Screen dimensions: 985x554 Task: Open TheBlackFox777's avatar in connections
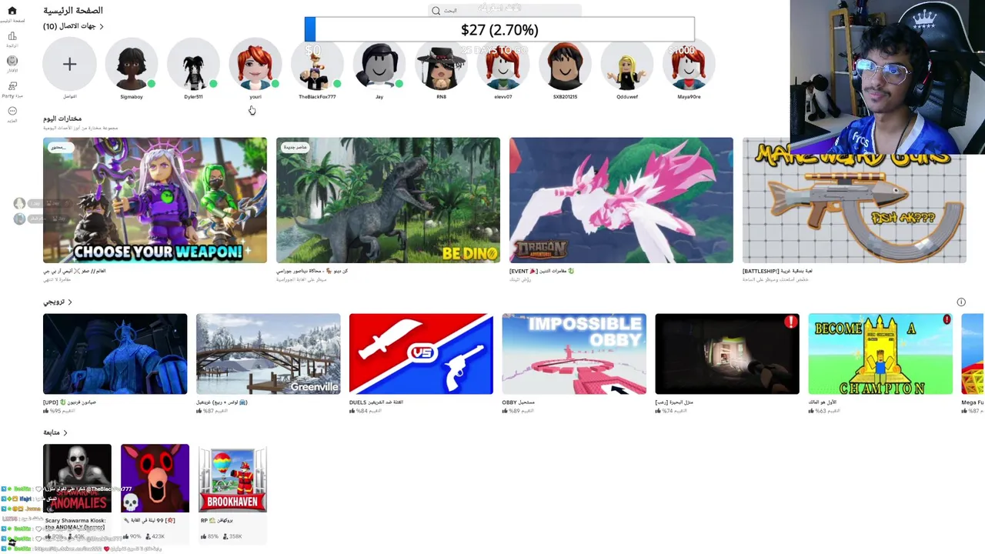pyautogui.click(x=317, y=65)
